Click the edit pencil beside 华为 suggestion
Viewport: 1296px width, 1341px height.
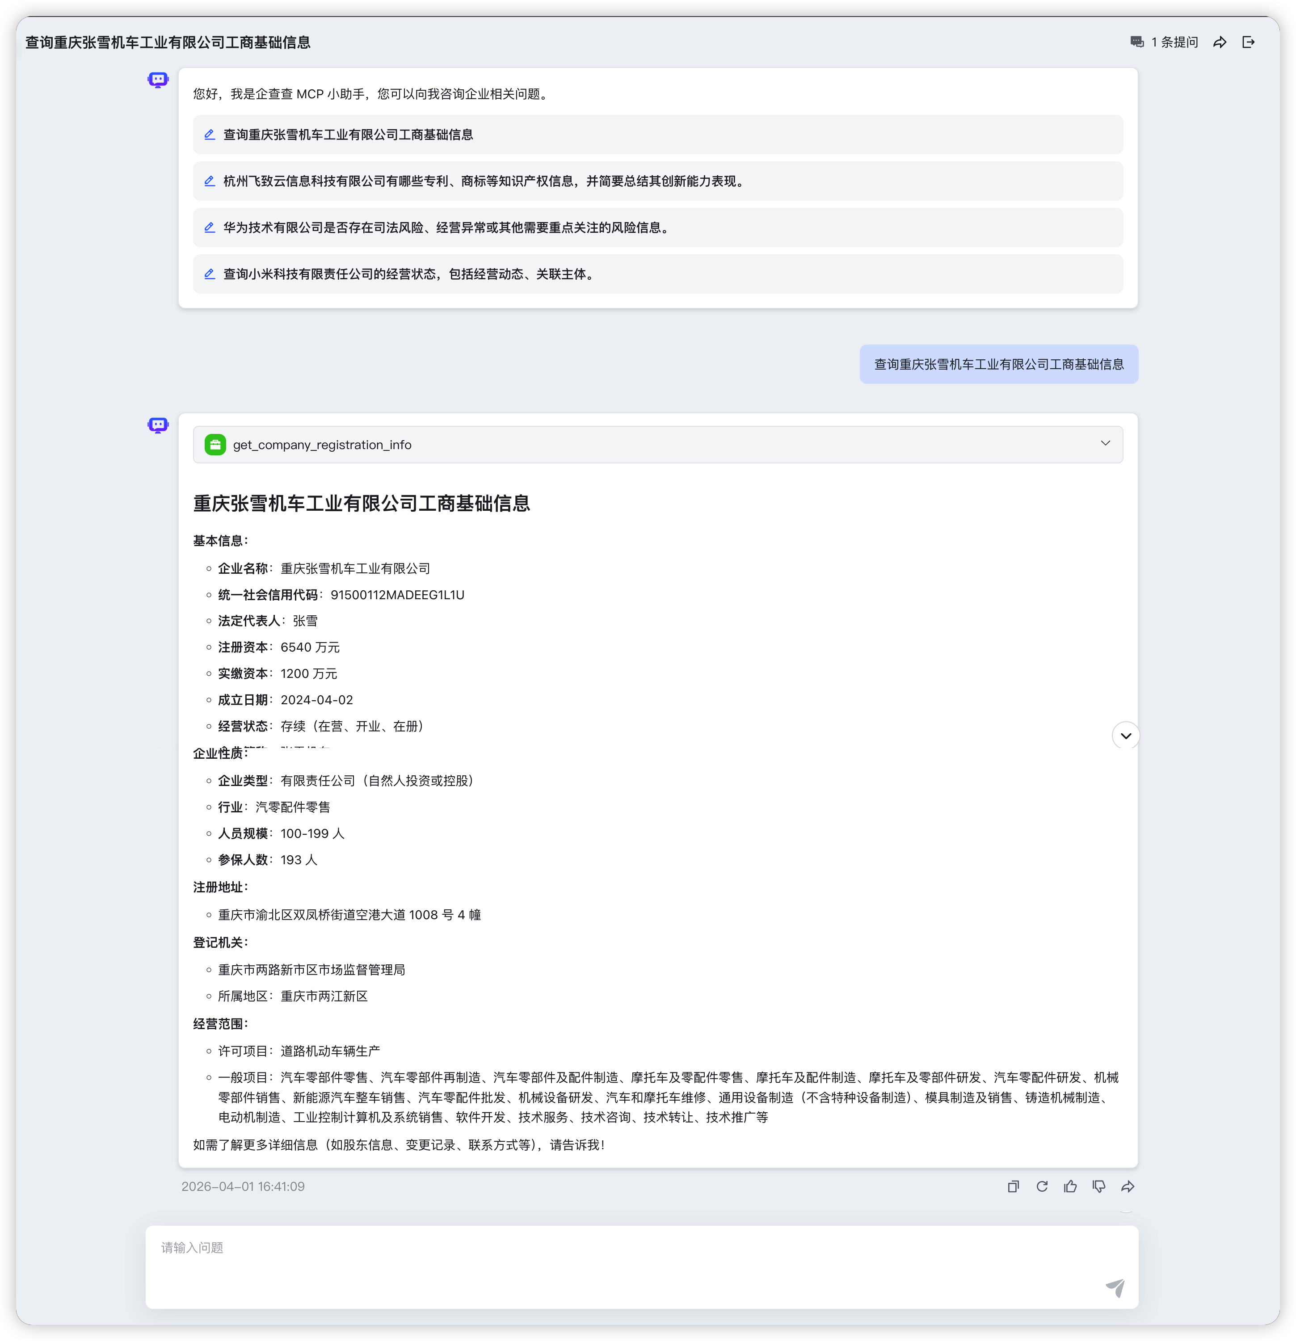click(210, 228)
